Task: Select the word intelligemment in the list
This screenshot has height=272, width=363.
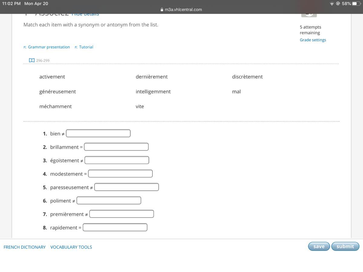Action: click(153, 91)
